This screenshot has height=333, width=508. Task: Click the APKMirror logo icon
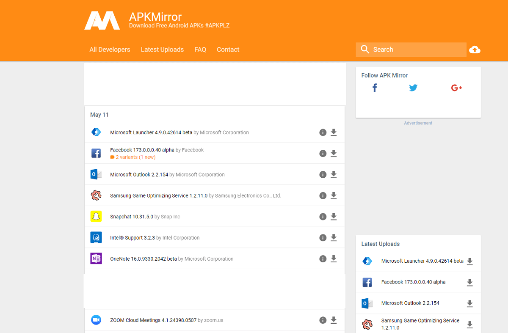(x=102, y=20)
